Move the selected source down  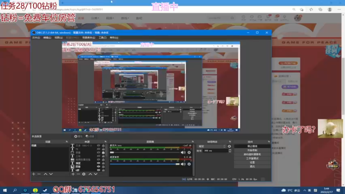(x=96, y=174)
